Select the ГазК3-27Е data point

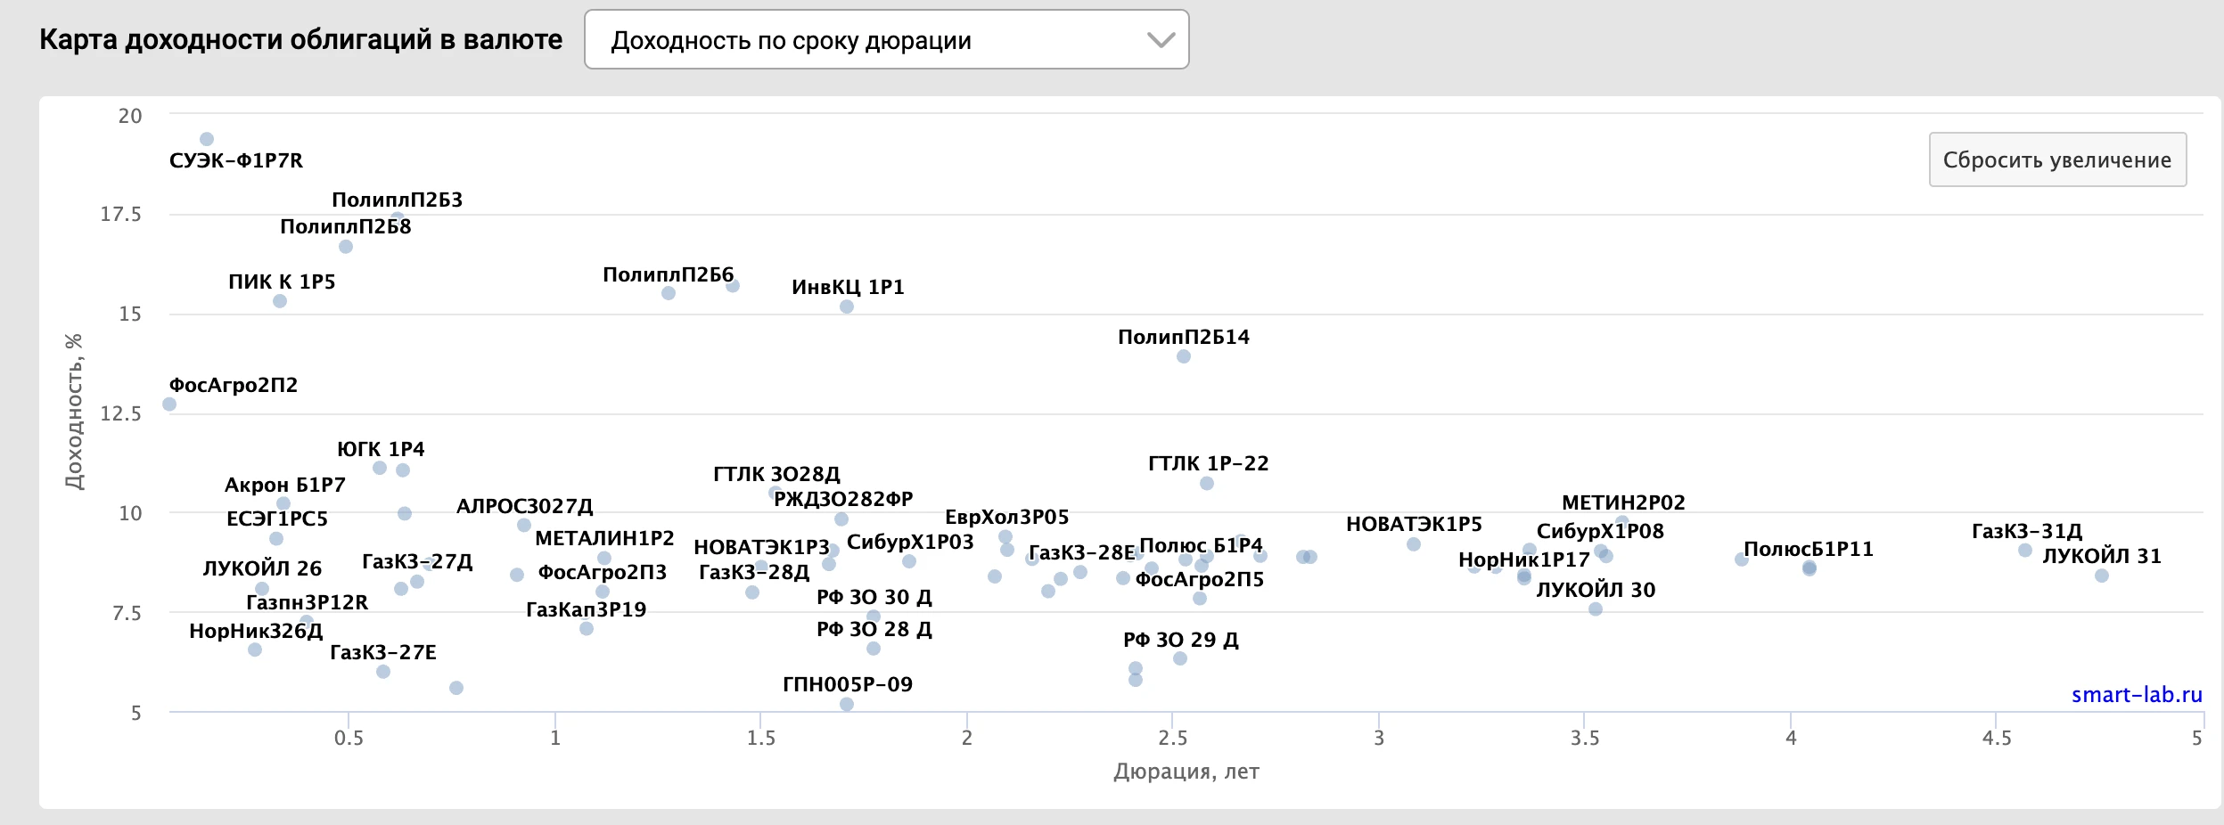[x=383, y=672]
